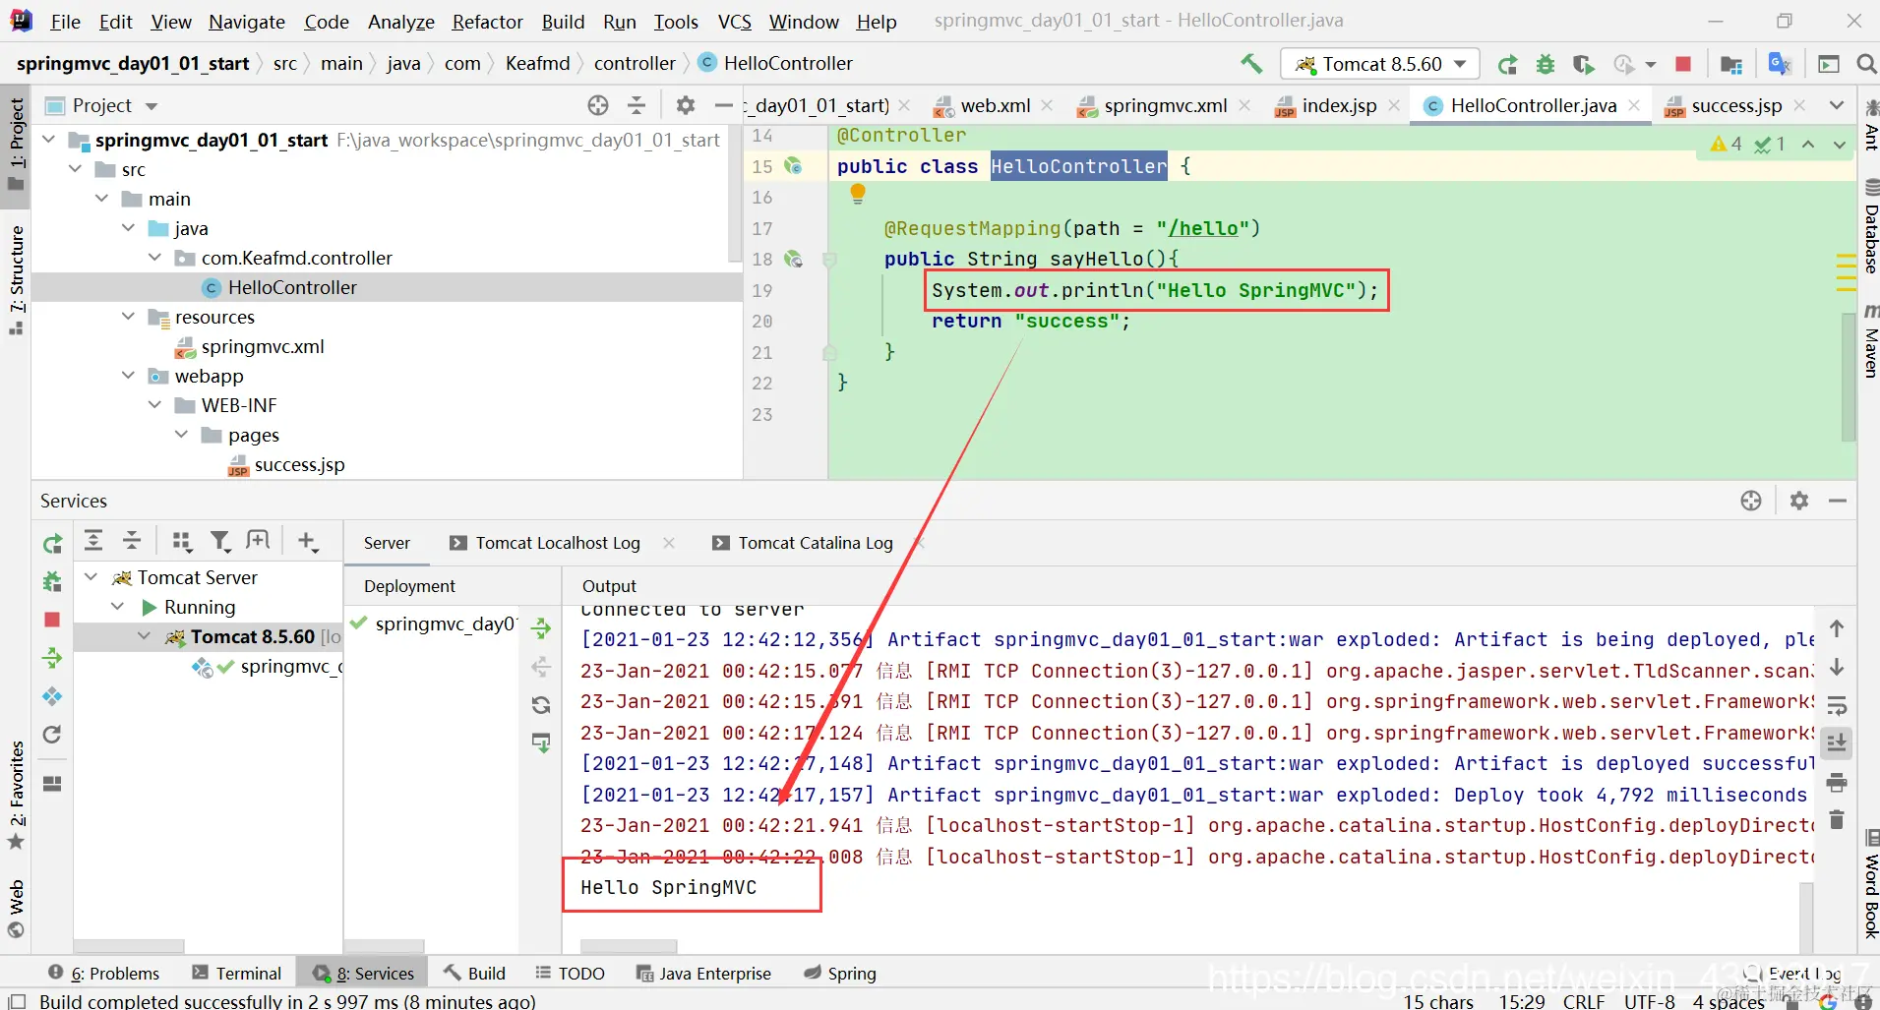The image size is (1880, 1010).
Task: Open the Project view mode dropdown
Action: pyautogui.click(x=151, y=105)
